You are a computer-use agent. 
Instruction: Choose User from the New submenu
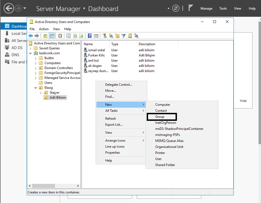point(182,159)
